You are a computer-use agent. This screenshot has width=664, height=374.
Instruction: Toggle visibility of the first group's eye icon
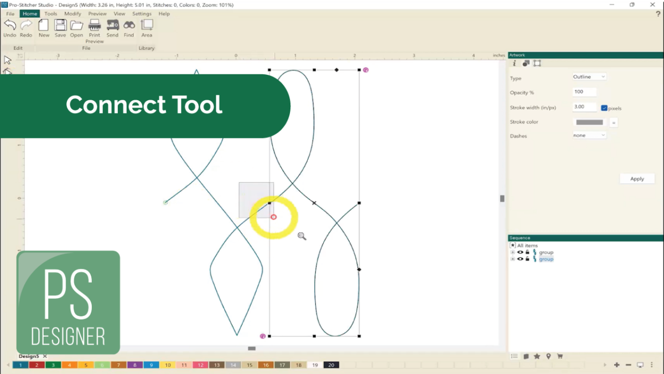click(519, 252)
